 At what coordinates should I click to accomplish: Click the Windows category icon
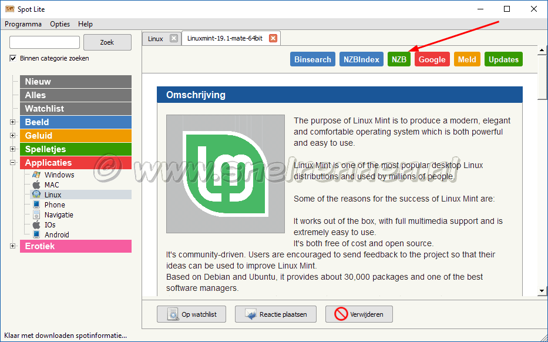click(x=36, y=175)
